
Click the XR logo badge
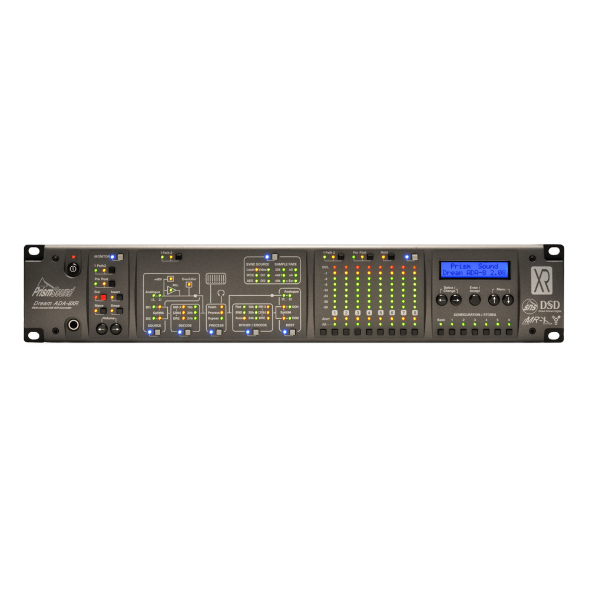pyautogui.click(x=540, y=280)
